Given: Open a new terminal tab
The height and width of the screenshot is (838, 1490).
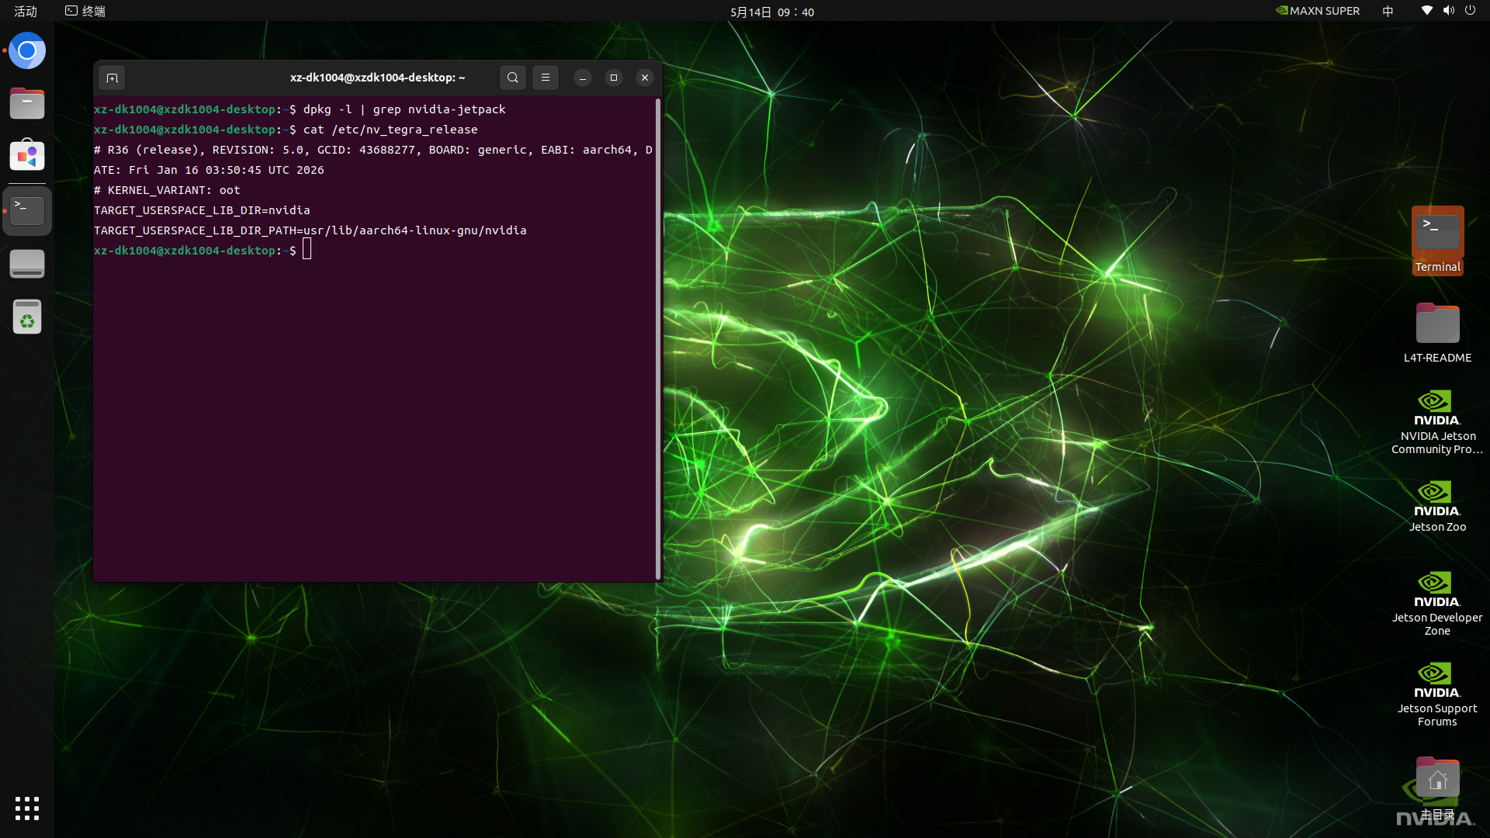Looking at the screenshot, I should click(x=112, y=78).
